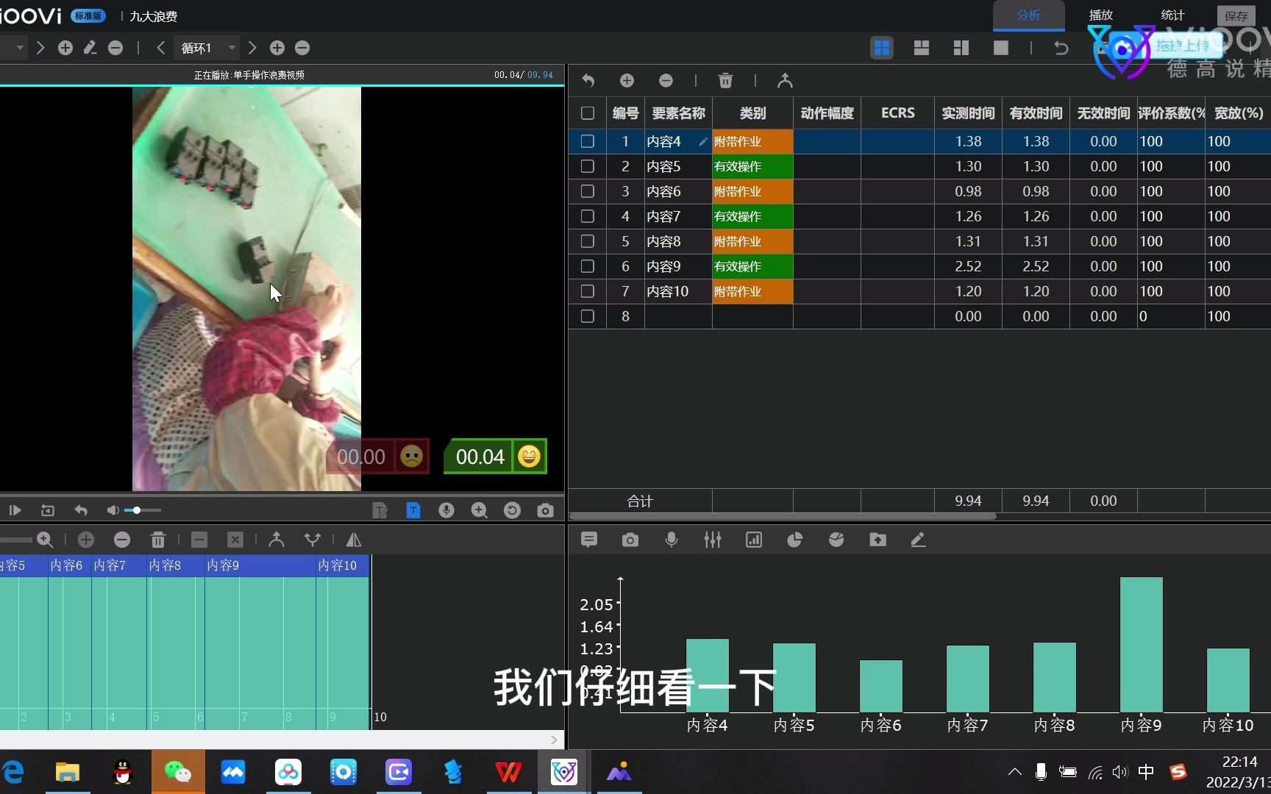Click the microphone icon in the chart toolbar

click(672, 540)
